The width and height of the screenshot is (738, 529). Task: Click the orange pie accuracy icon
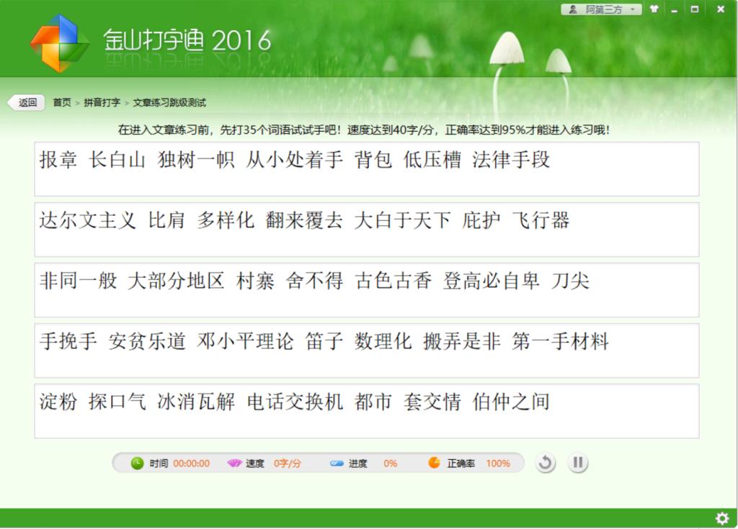[x=434, y=463]
